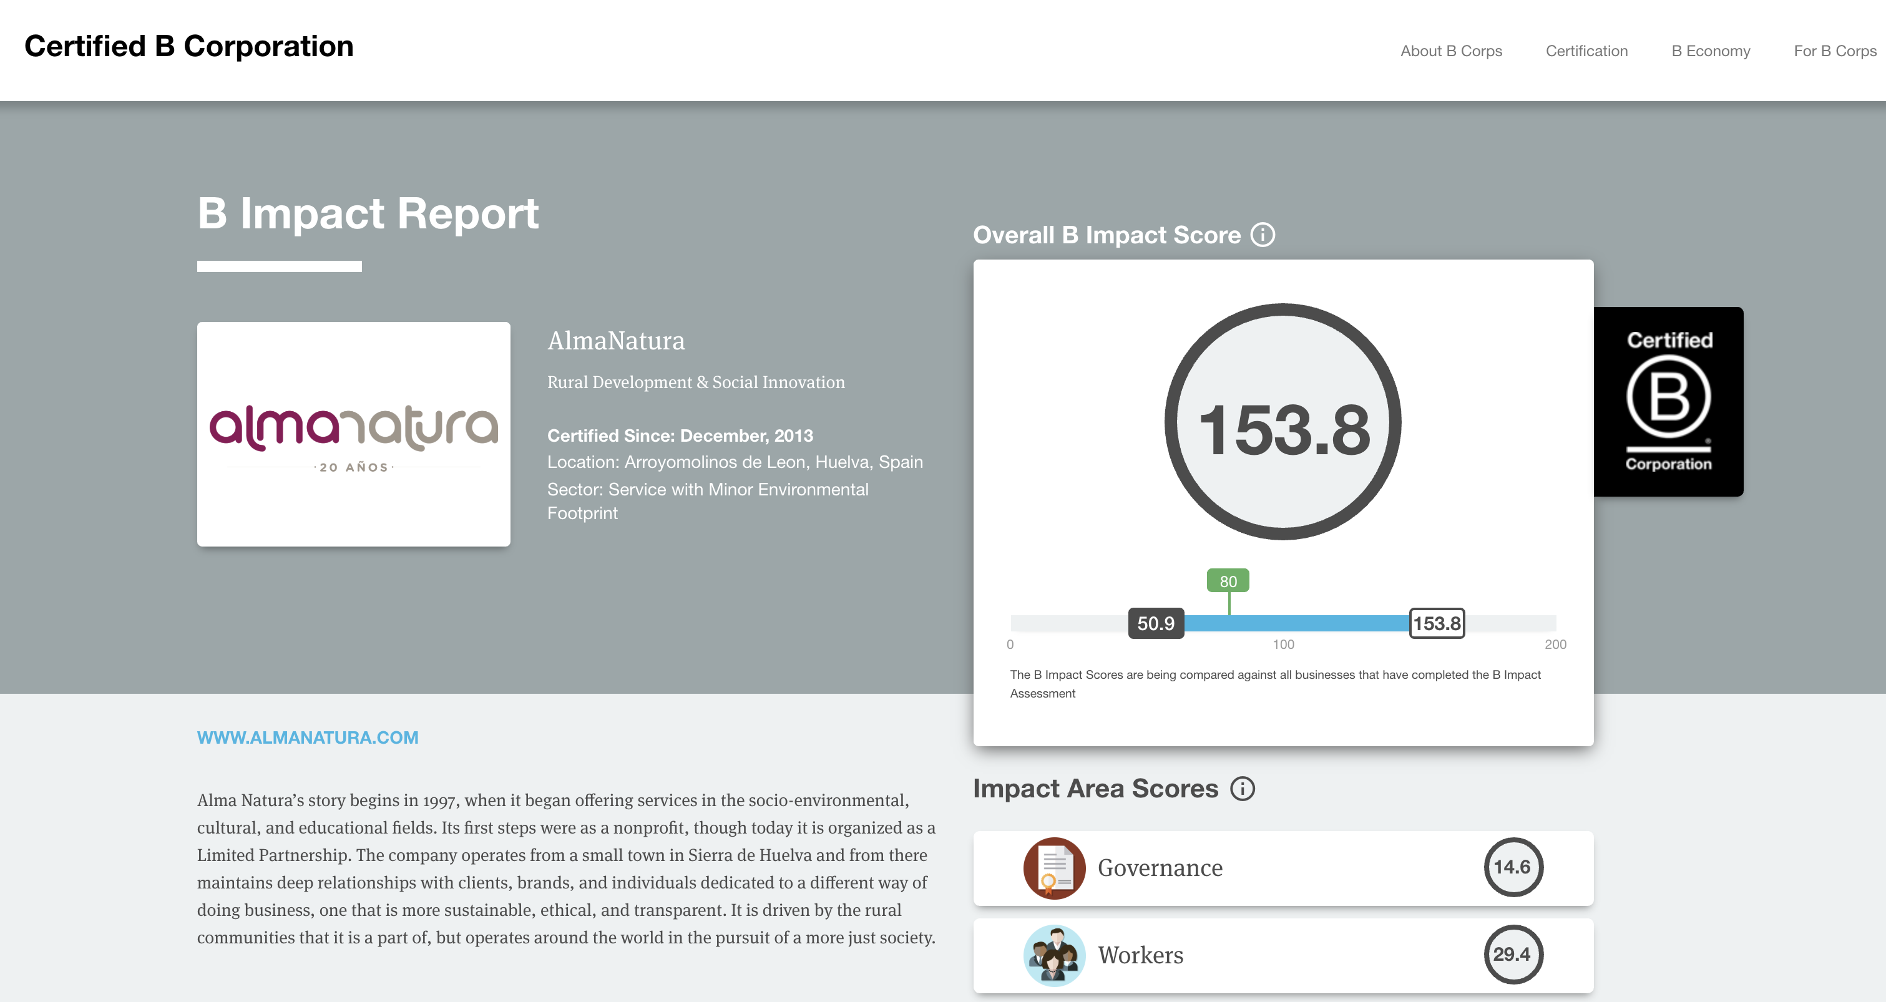This screenshot has height=1002, width=1886.
Task: Click the Overall B Impact Score info icon
Action: click(x=1262, y=235)
